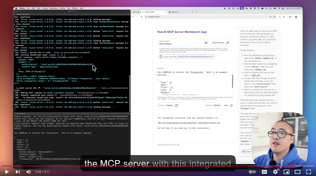
Task: Enter full screen video mode
Action: [308, 172]
